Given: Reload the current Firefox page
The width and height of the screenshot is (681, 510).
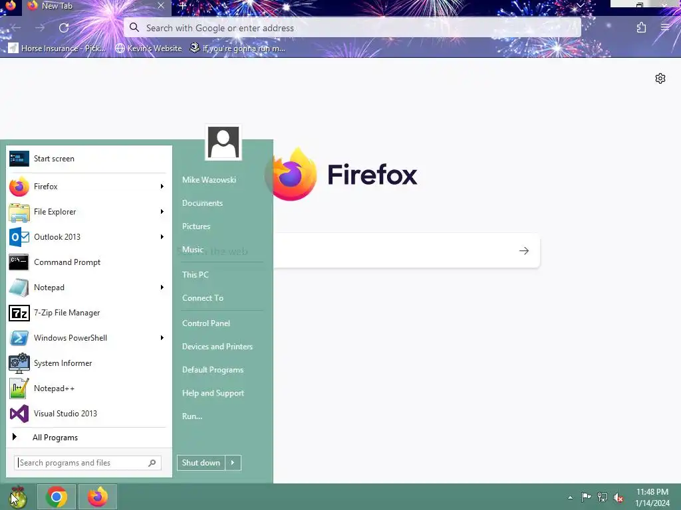Looking at the screenshot, I should point(64,28).
